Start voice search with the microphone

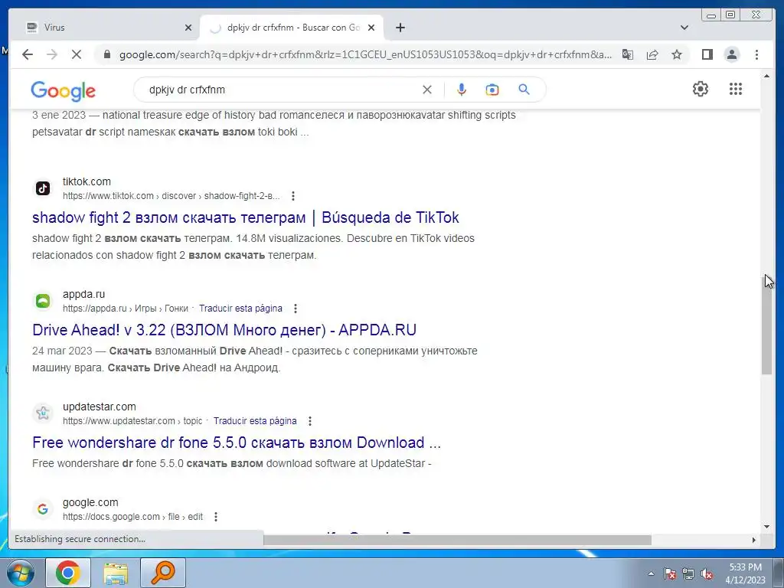[x=462, y=90]
